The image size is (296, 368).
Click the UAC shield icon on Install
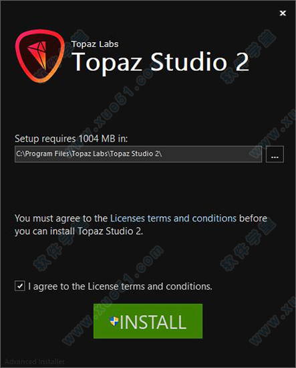click(x=114, y=321)
